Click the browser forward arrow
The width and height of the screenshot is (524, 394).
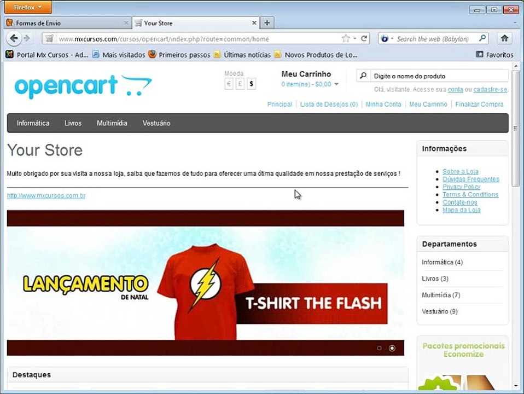point(27,38)
